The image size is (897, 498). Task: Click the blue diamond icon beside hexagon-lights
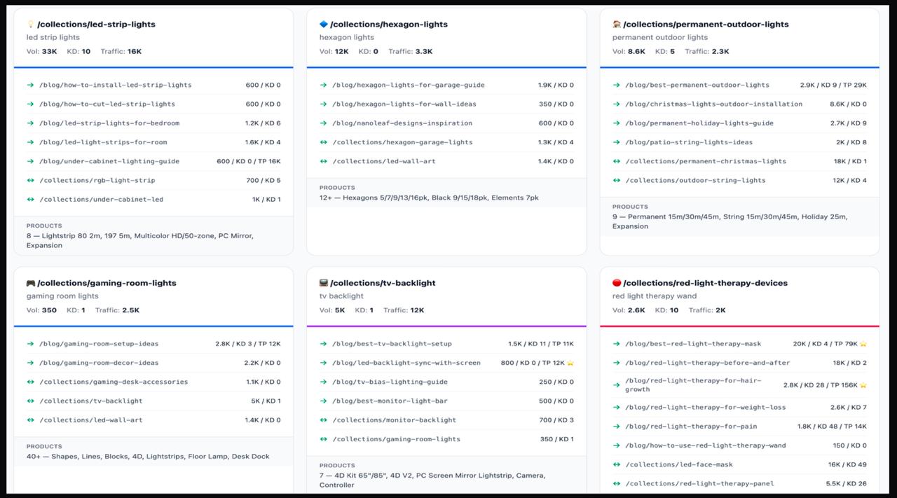pyautogui.click(x=323, y=25)
